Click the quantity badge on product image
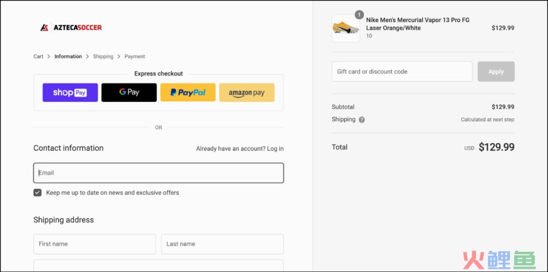The height and width of the screenshot is (272, 548). pos(359,15)
